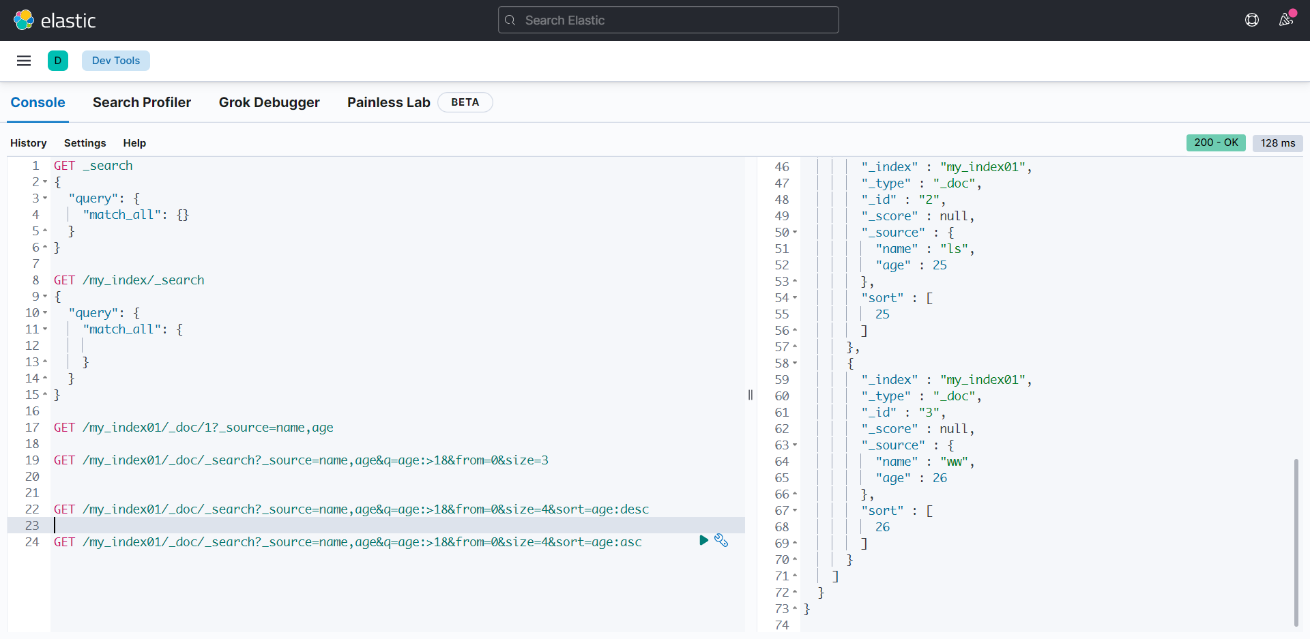The height and width of the screenshot is (639, 1310).
Task: Collapse the query fold at editor line 10
Action: click(x=45, y=313)
